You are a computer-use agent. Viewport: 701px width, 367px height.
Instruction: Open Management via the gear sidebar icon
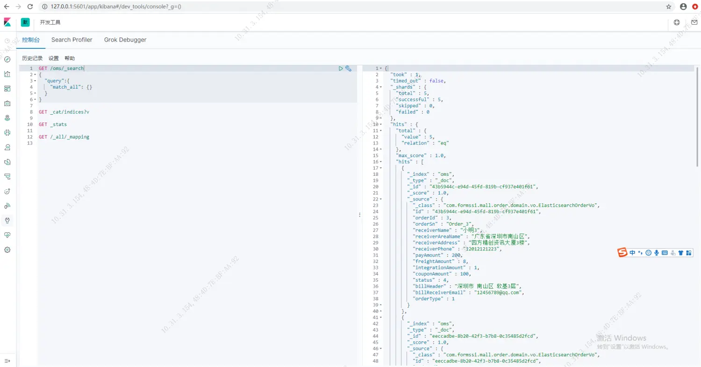(x=7, y=250)
